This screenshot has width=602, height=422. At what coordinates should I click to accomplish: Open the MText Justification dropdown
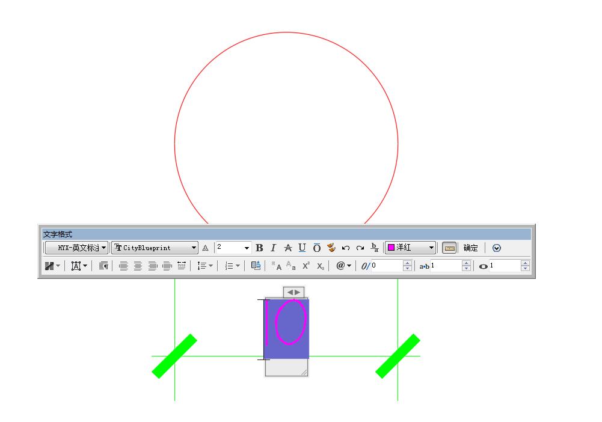pos(79,266)
